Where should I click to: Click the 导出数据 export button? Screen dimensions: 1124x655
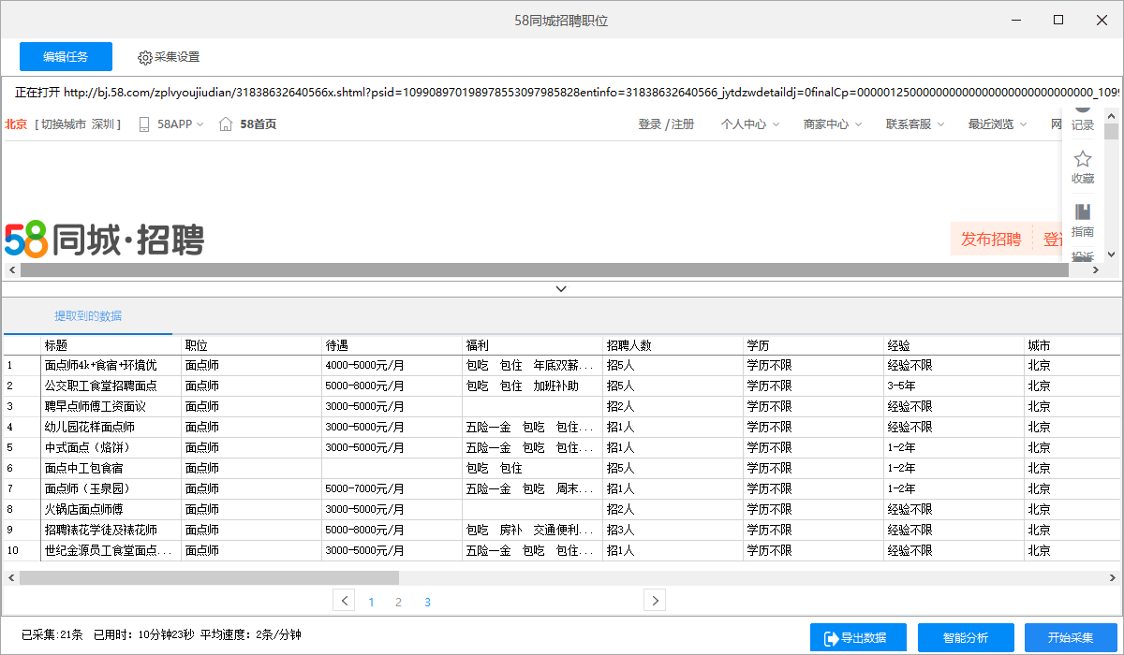click(859, 637)
